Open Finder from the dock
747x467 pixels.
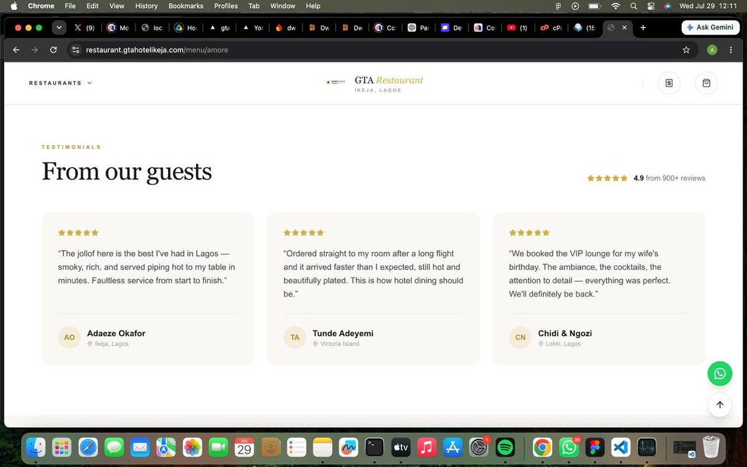tap(35, 446)
